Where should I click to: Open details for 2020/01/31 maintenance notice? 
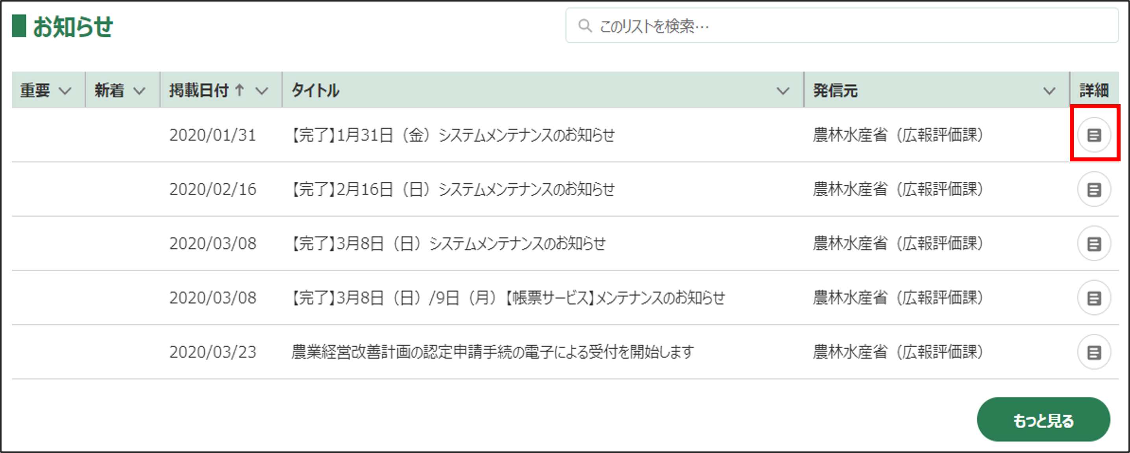1093,135
